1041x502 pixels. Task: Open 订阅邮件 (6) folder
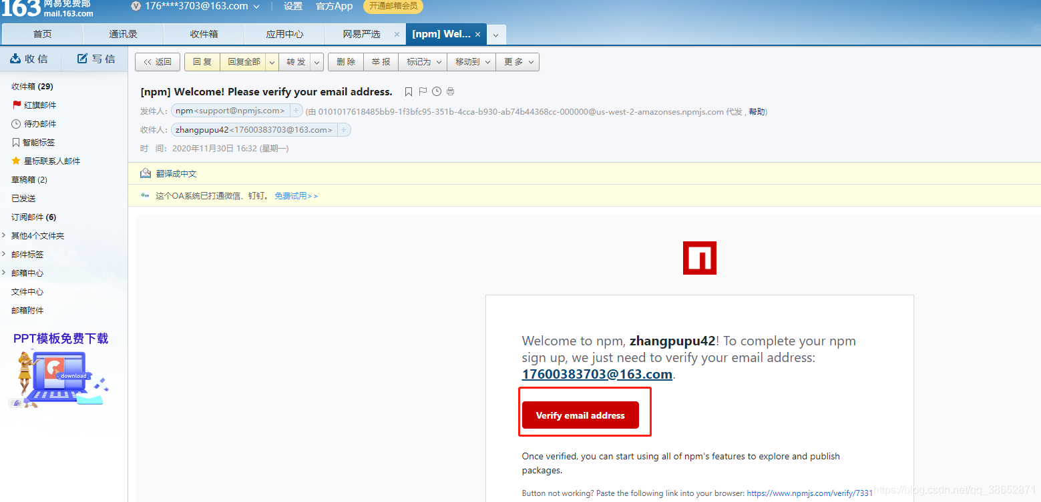(x=33, y=217)
